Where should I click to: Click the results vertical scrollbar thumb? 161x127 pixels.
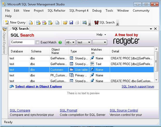point(156,61)
